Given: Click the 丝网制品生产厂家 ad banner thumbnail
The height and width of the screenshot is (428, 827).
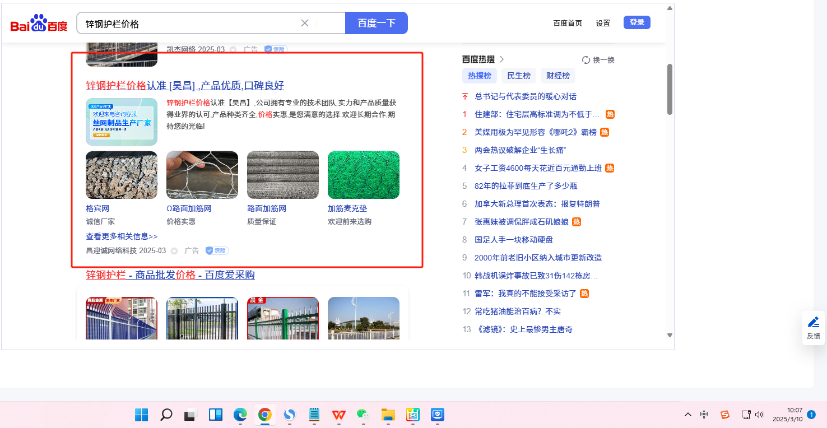Looking at the screenshot, I should coord(122,122).
